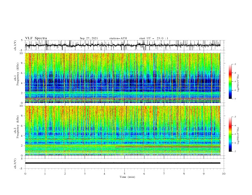Click the ch.2 color scale bar
Image resolution: width=252 pixels, height=195 pixels.
coord(230,134)
